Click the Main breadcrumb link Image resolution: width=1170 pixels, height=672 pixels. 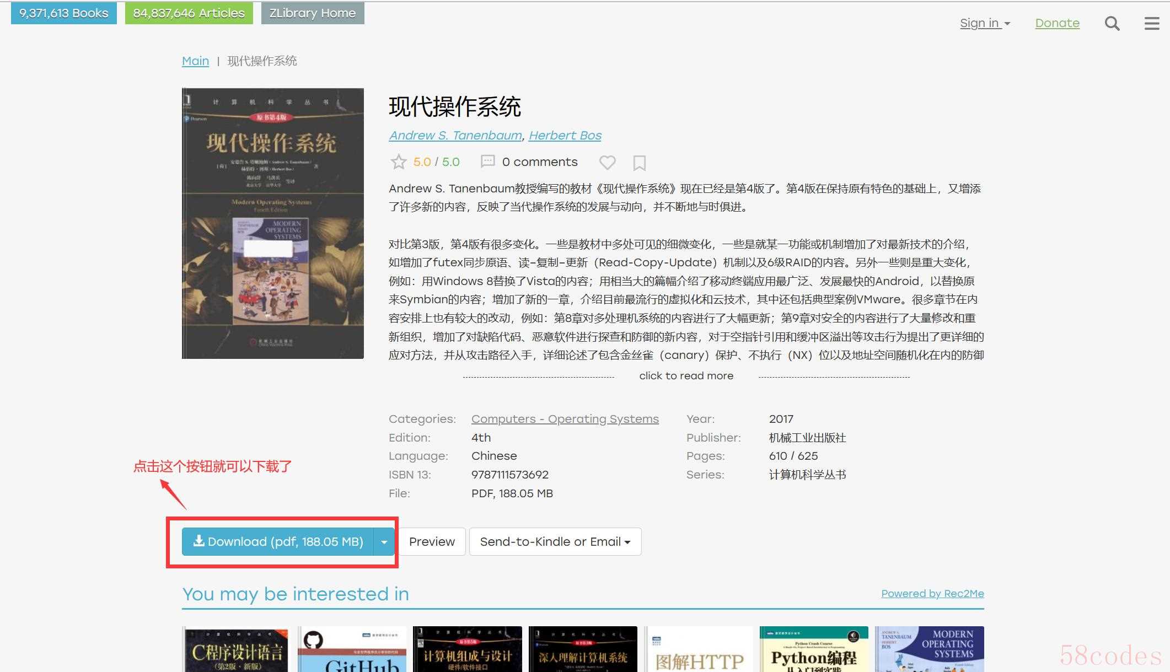[x=195, y=61]
